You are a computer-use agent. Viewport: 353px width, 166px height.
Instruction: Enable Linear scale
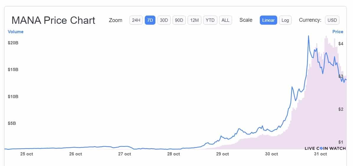pyautogui.click(x=268, y=20)
